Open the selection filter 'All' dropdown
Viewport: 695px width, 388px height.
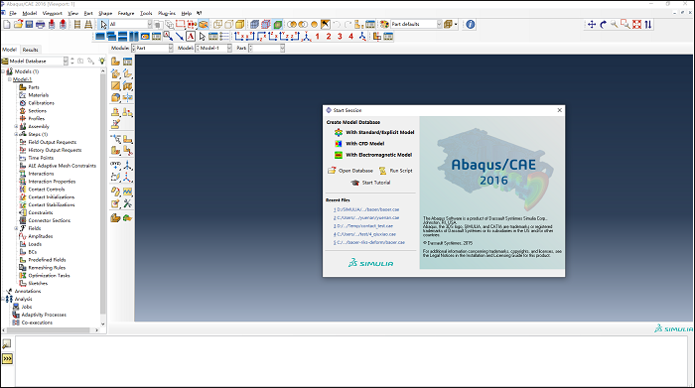pos(130,25)
